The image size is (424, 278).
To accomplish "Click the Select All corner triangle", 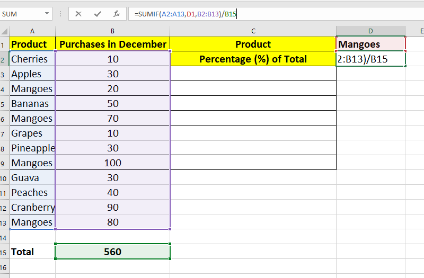I will [x=5, y=31].
